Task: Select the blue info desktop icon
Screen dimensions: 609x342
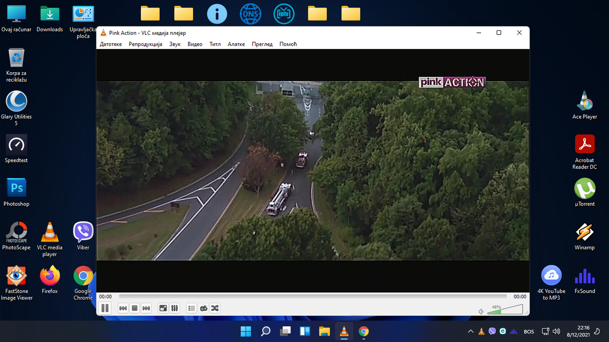Action: 217,14
